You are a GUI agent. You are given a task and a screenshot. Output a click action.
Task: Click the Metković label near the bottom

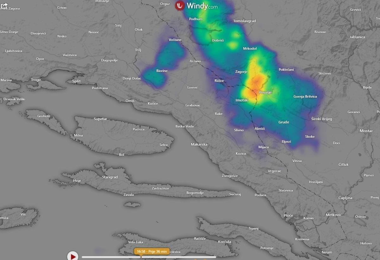pos(333,215)
